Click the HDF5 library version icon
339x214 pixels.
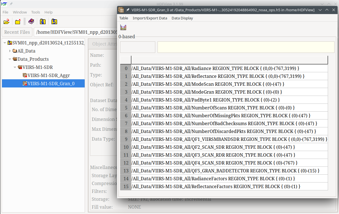pyautogui.click(x=54, y=22)
